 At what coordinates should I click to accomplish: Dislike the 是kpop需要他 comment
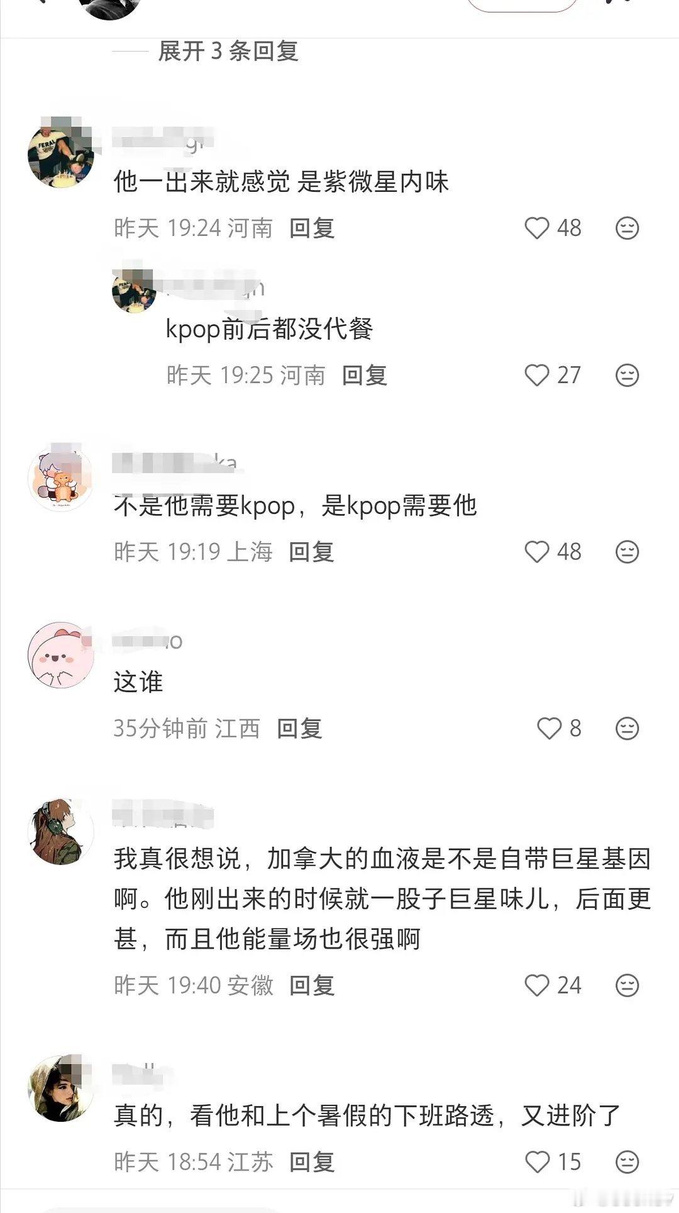[627, 552]
